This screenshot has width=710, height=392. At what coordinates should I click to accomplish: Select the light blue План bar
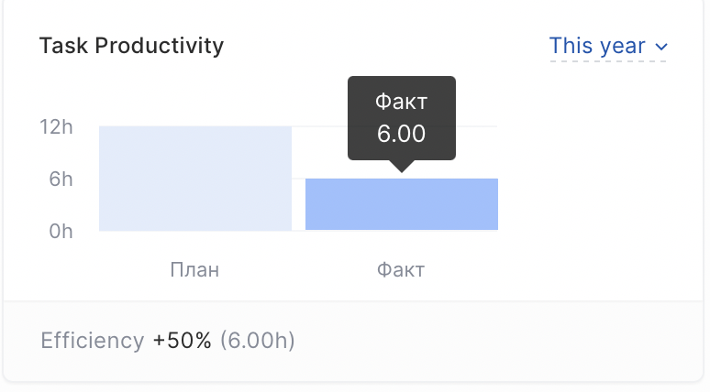coord(195,179)
